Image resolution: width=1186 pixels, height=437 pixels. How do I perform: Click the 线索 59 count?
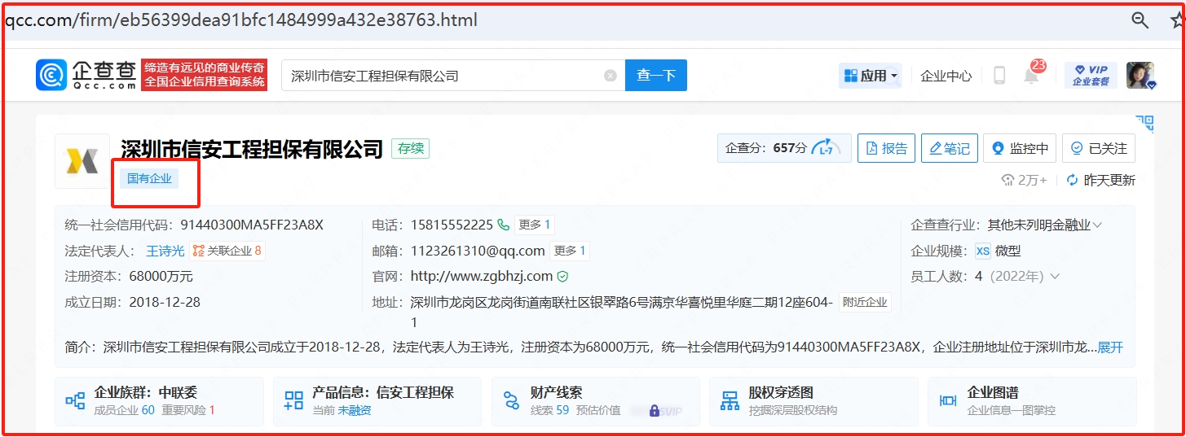coord(549,410)
